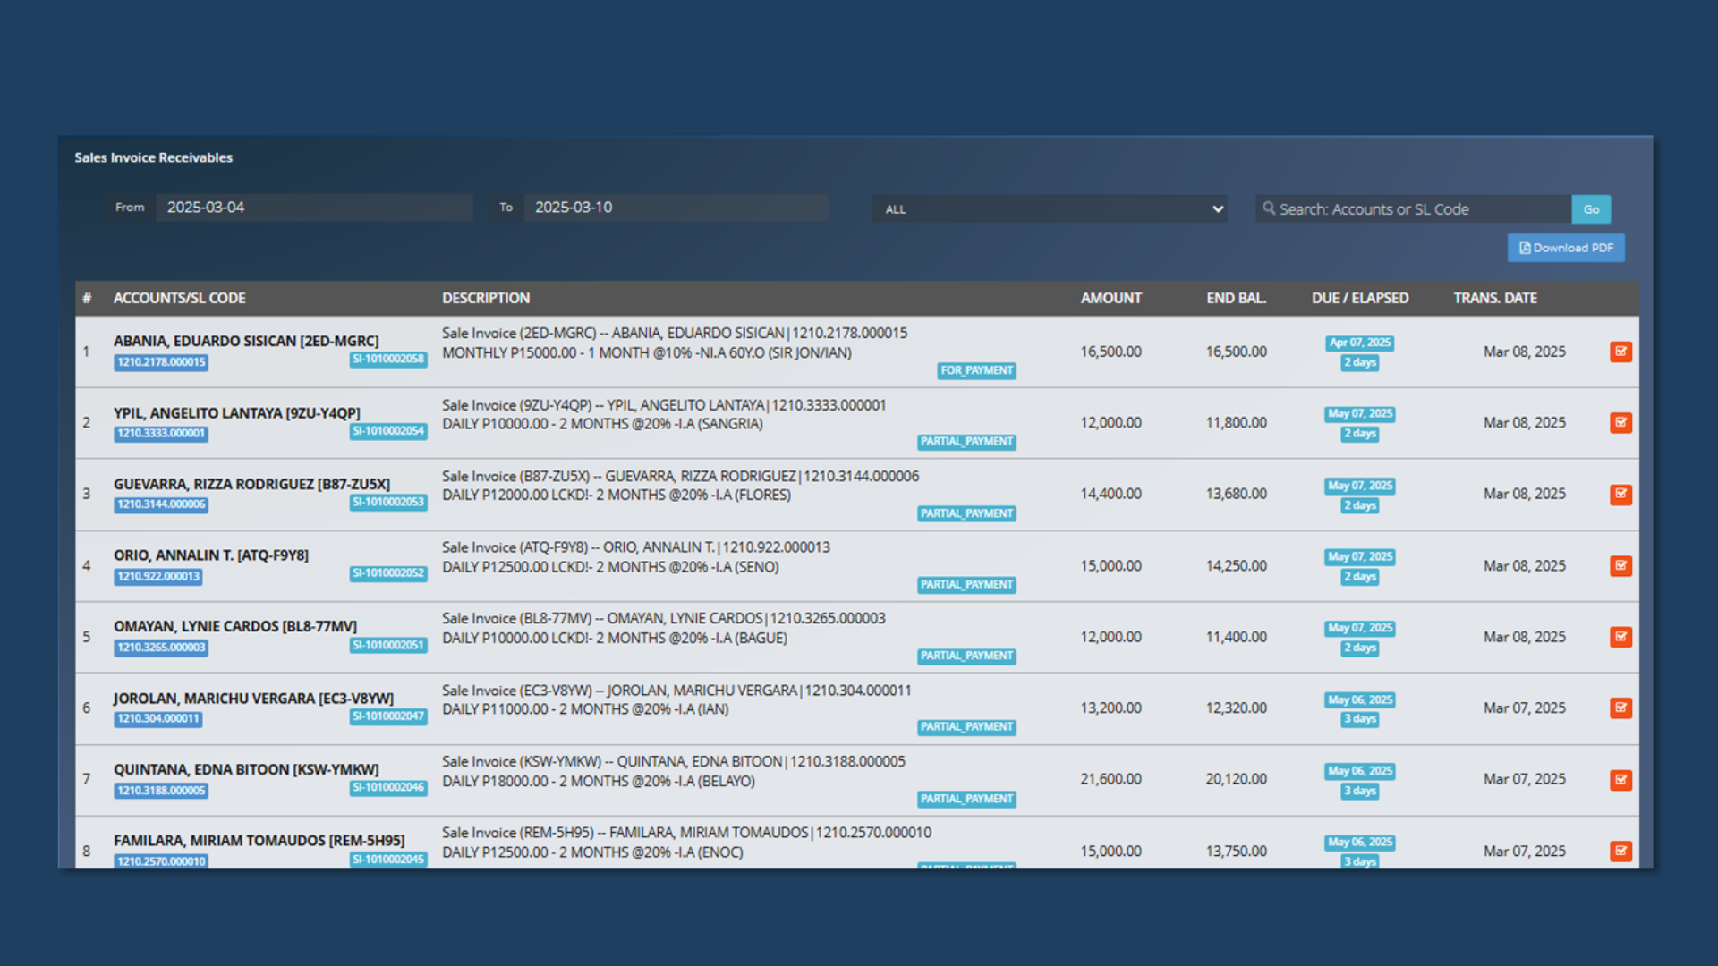Open the ALL filter dropdown

(x=1049, y=208)
